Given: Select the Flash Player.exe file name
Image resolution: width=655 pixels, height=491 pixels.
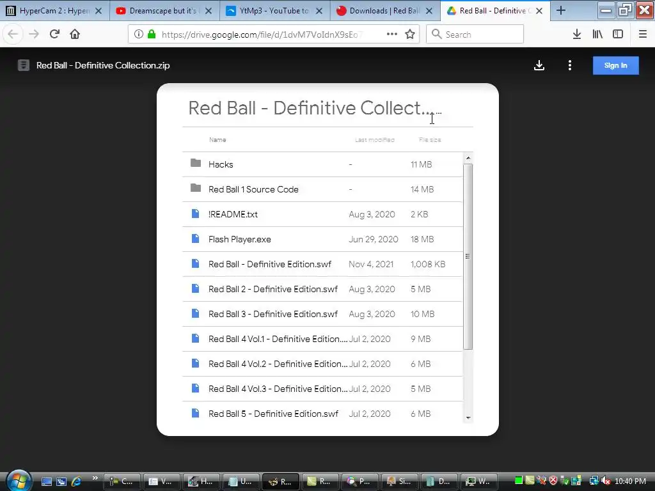Looking at the screenshot, I should [x=240, y=239].
